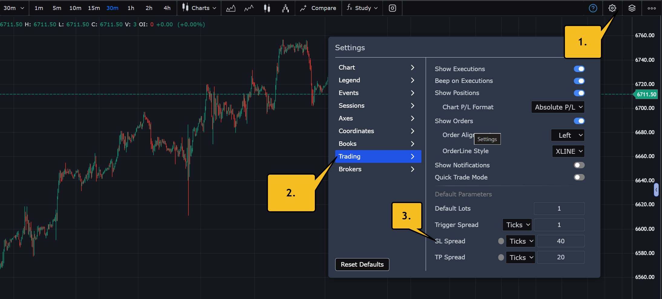
Task: Click the Compare button
Action: click(318, 8)
